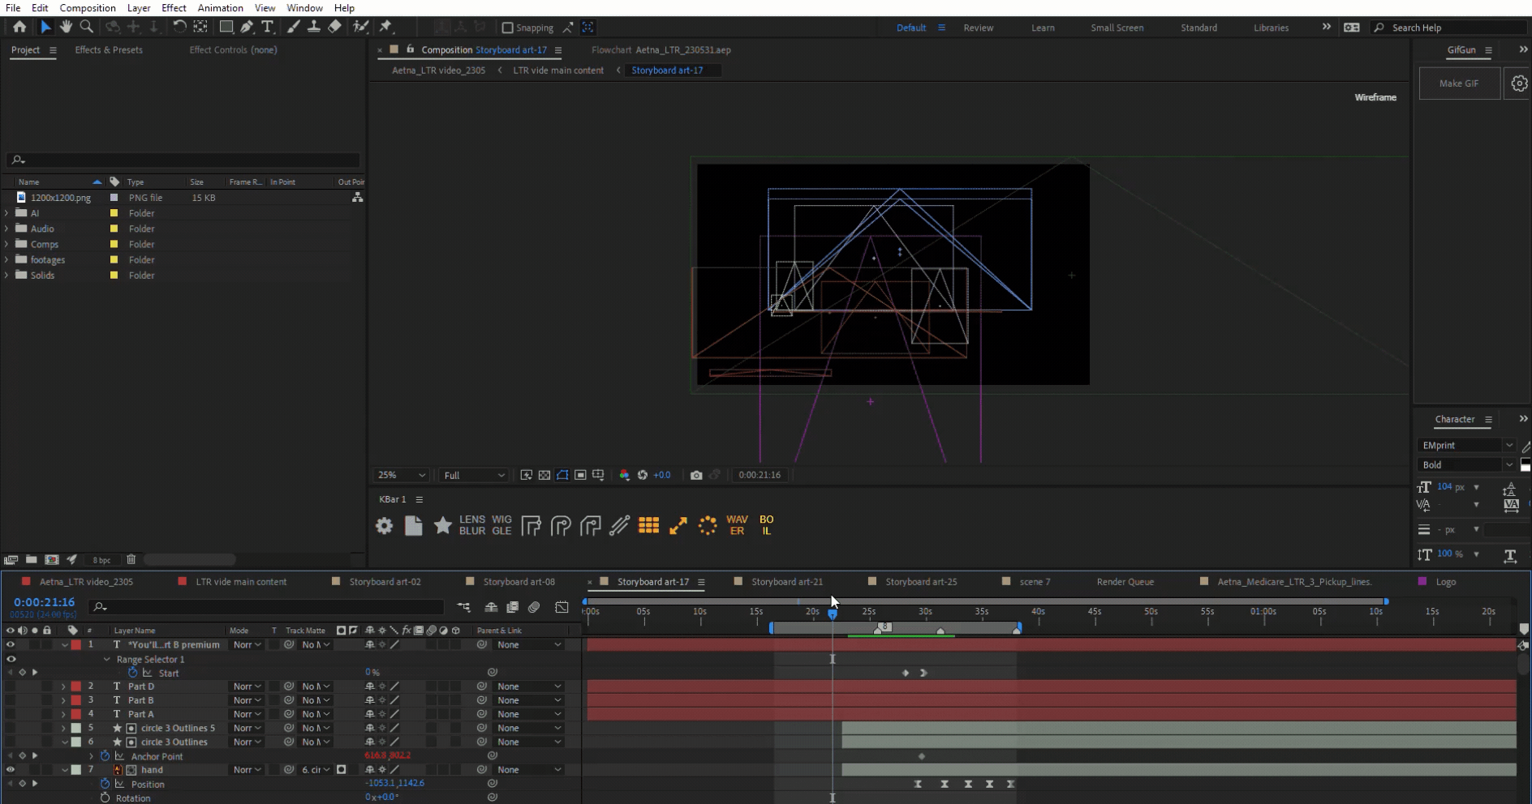The image size is (1532, 804).
Task: Click the KBar WAVER button
Action: click(x=737, y=525)
